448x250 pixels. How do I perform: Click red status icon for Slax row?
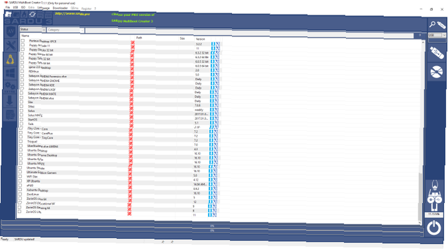pos(131,104)
